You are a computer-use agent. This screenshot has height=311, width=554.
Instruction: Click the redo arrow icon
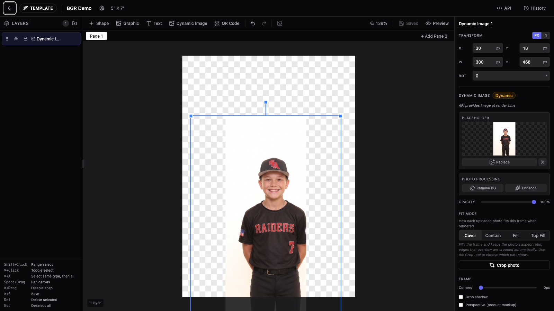point(264,23)
